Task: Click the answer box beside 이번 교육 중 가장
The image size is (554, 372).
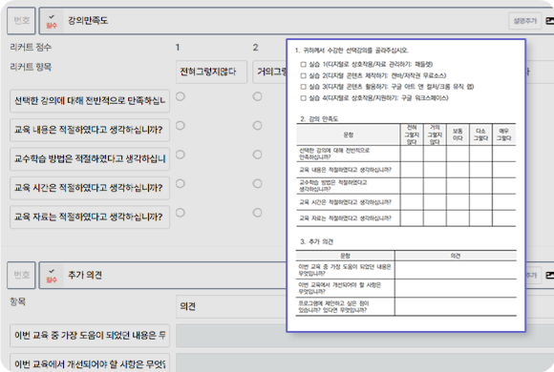Action: pos(231,336)
